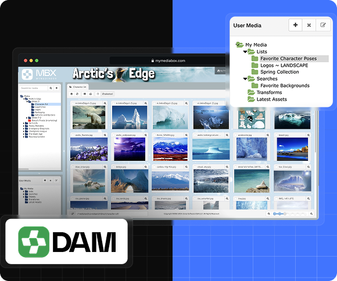The width and height of the screenshot is (337, 281).
Task: Expand the Lists arrow in the small User Media sidebar tree
Action: point(24,191)
